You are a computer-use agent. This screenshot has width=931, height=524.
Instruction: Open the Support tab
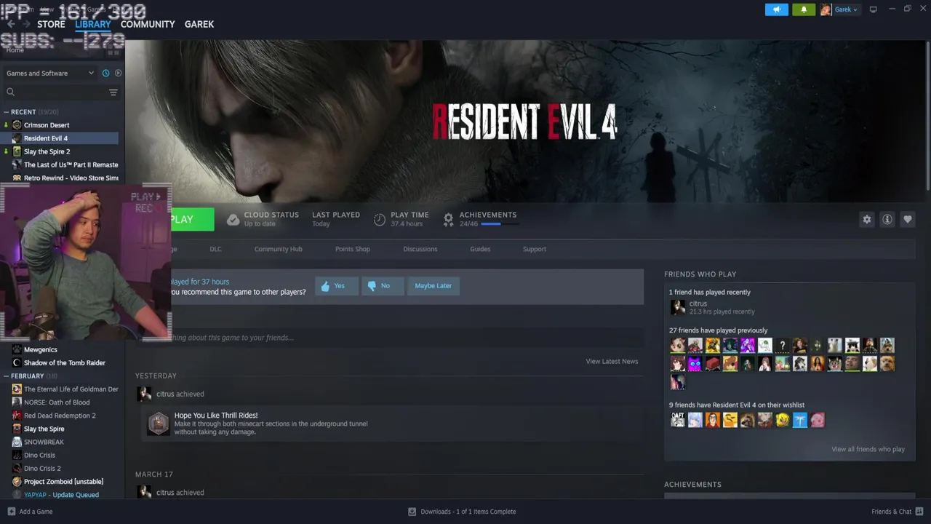coord(535,249)
